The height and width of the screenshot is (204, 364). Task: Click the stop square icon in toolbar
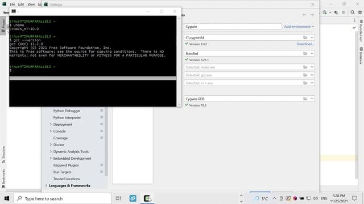[x=343, y=12]
